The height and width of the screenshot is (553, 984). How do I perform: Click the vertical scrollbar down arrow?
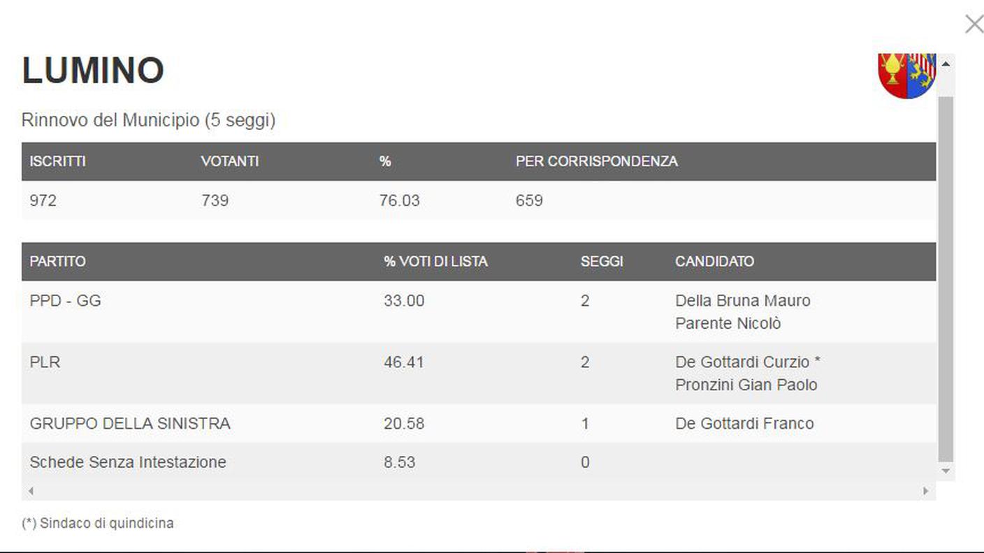[946, 471]
